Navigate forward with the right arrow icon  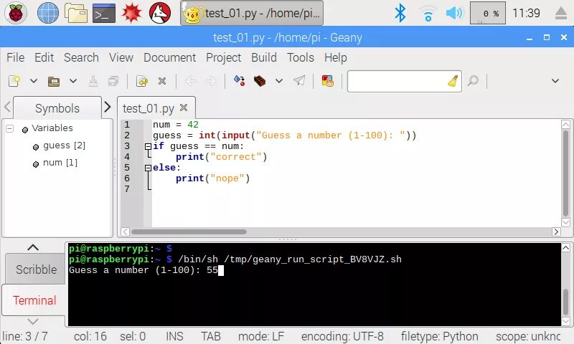210,81
